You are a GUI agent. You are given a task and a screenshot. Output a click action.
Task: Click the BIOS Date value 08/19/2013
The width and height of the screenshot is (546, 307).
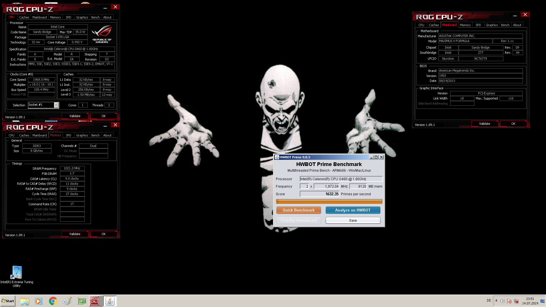[x=481, y=81]
